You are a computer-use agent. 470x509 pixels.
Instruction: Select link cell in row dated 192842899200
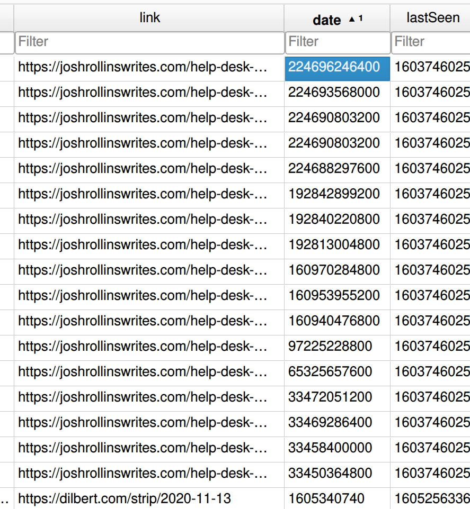point(149,195)
